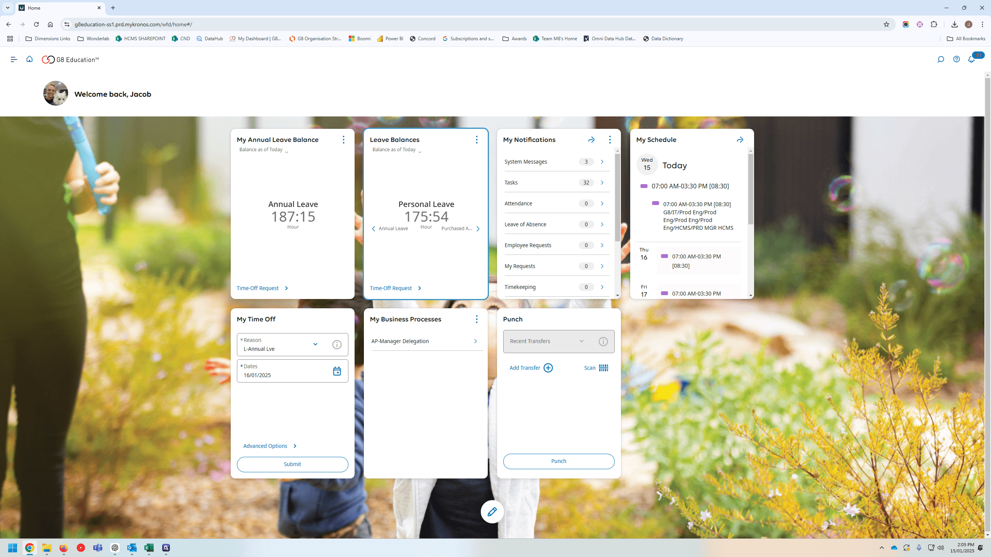The image size is (991, 557).
Task: Click the Add Transfer plus icon
Action: 548,368
